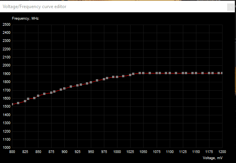Screen dimensions: 236x163
Task: Click the 1050 label on voltage axis
Action: (x=143, y=152)
